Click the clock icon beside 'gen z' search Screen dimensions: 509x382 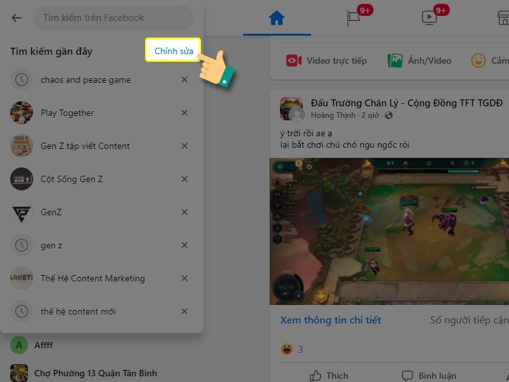(x=22, y=245)
